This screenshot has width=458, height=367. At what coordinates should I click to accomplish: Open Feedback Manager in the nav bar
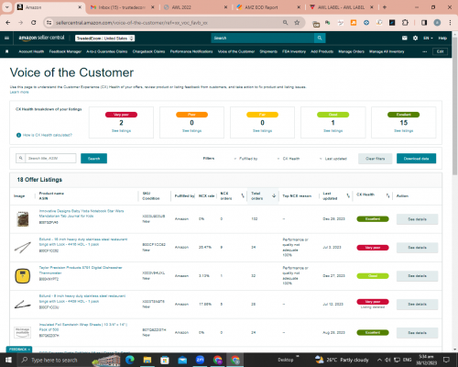(65, 51)
